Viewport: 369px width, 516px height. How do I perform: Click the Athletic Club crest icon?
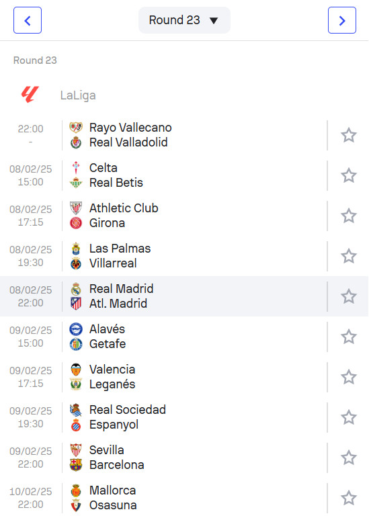76,208
